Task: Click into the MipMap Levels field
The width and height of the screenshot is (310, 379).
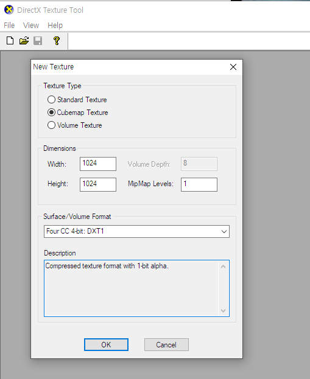Action: coord(199,184)
